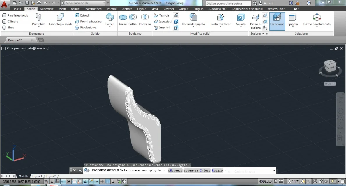Select the Sottrai subtract tool
The height and width of the screenshot is (186, 346).
(133, 17)
